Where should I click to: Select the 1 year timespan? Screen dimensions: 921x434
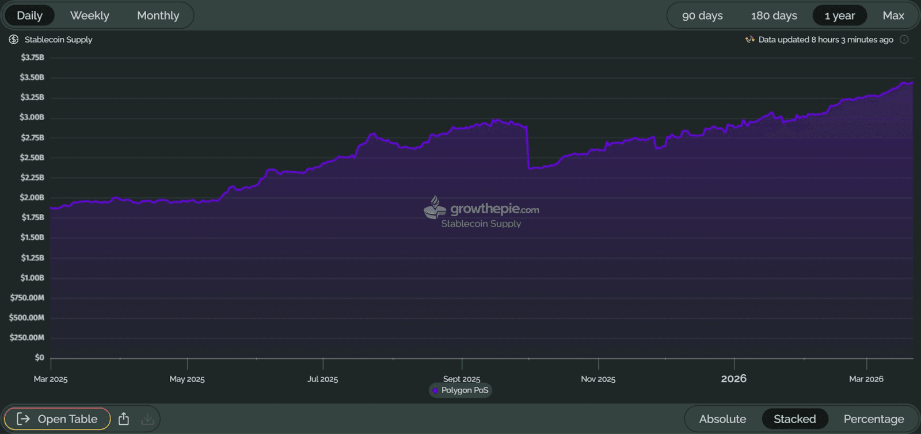839,16
